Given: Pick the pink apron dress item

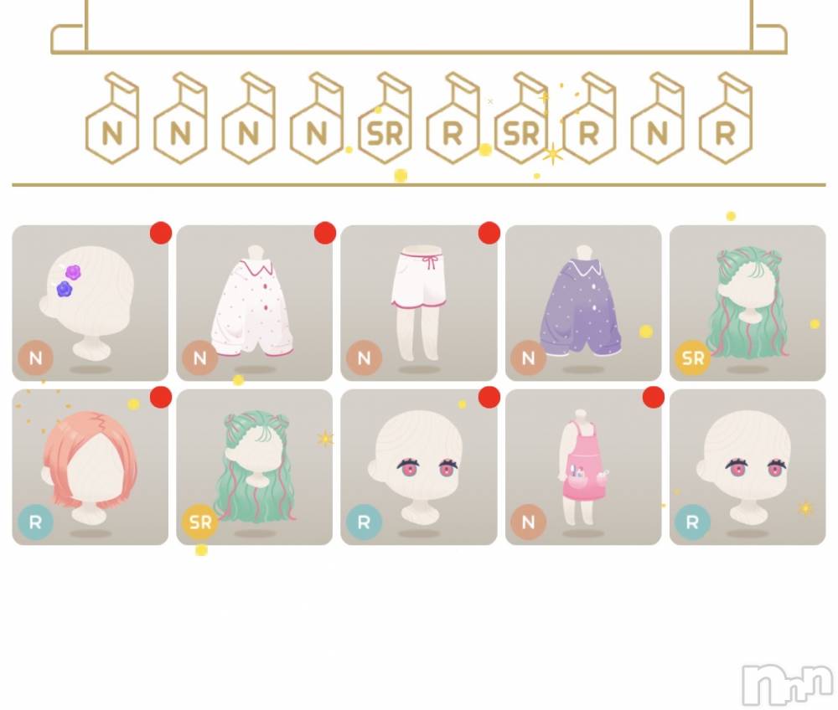Looking at the screenshot, I should [583, 467].
